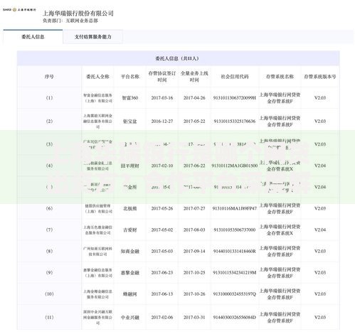The image size is (355, 334).
Task: Click platform name 蜂融网
Action: pyautogui.click(x=130, y=294)
